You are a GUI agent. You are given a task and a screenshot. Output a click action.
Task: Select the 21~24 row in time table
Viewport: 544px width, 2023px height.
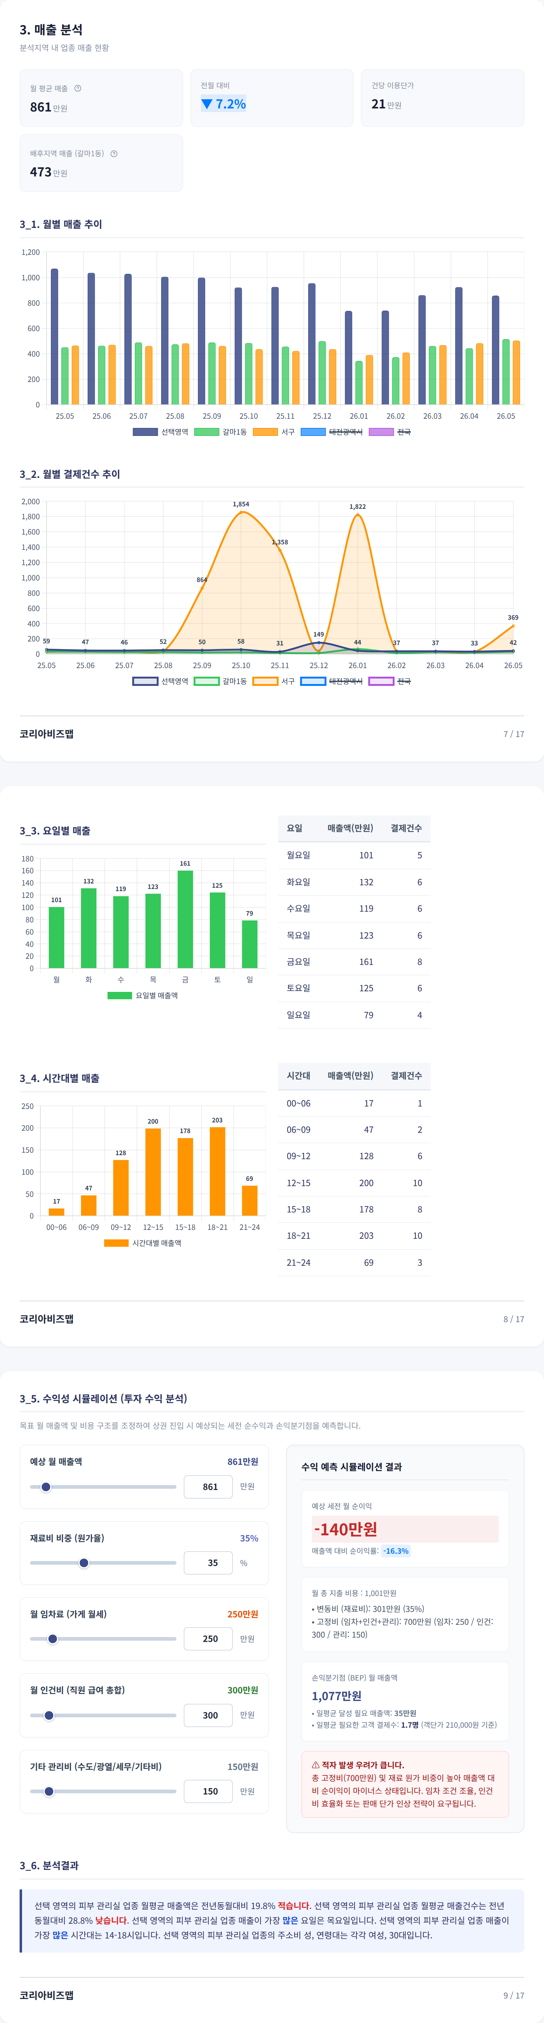coord(354,1262)
